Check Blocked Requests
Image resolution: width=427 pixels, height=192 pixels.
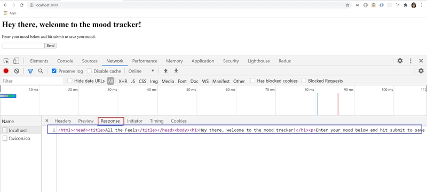(304, 81)
